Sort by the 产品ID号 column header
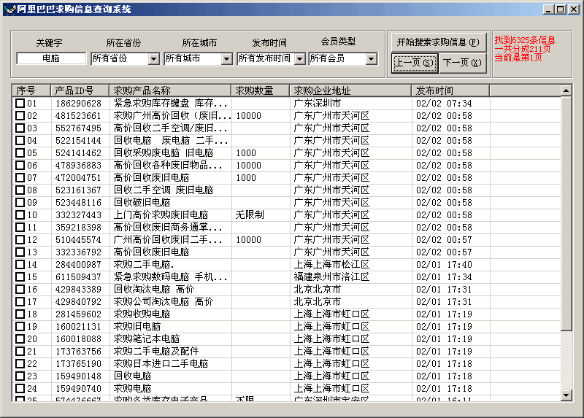 [x=80, y=90]
